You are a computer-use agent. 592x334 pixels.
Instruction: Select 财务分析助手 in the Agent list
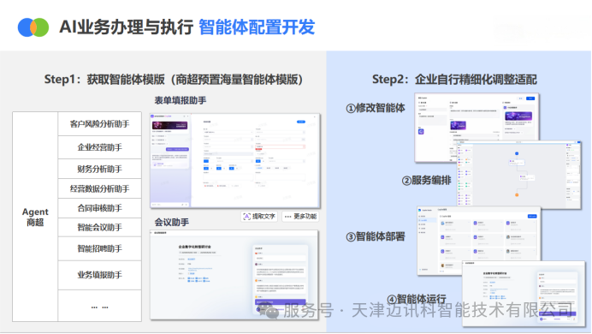click(100, 169)
